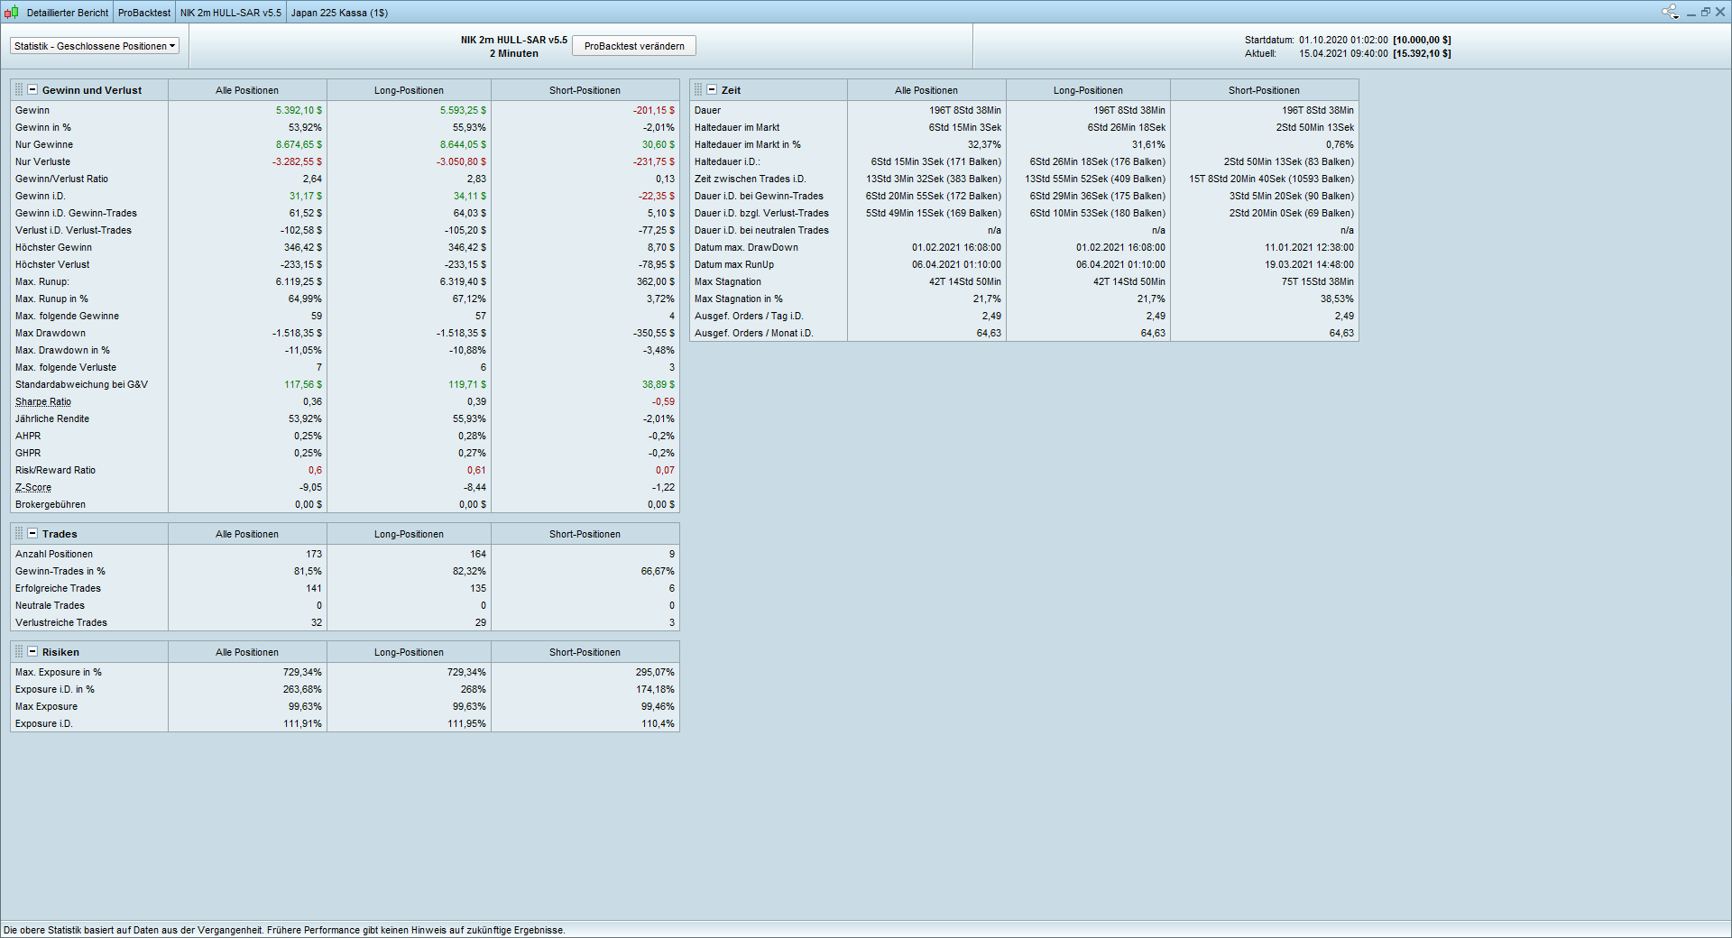Collapse the Risiken section
This screenshot has height=938, width=1732.
click(32, 652)
